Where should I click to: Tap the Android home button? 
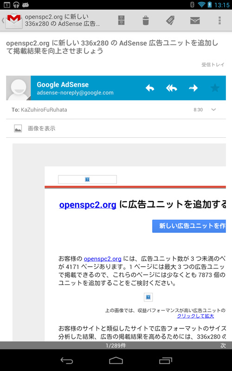116,360
